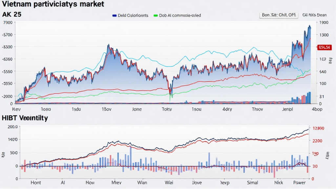
Task: Toggle the green Dob Al legend series
Action: (156, 15)
